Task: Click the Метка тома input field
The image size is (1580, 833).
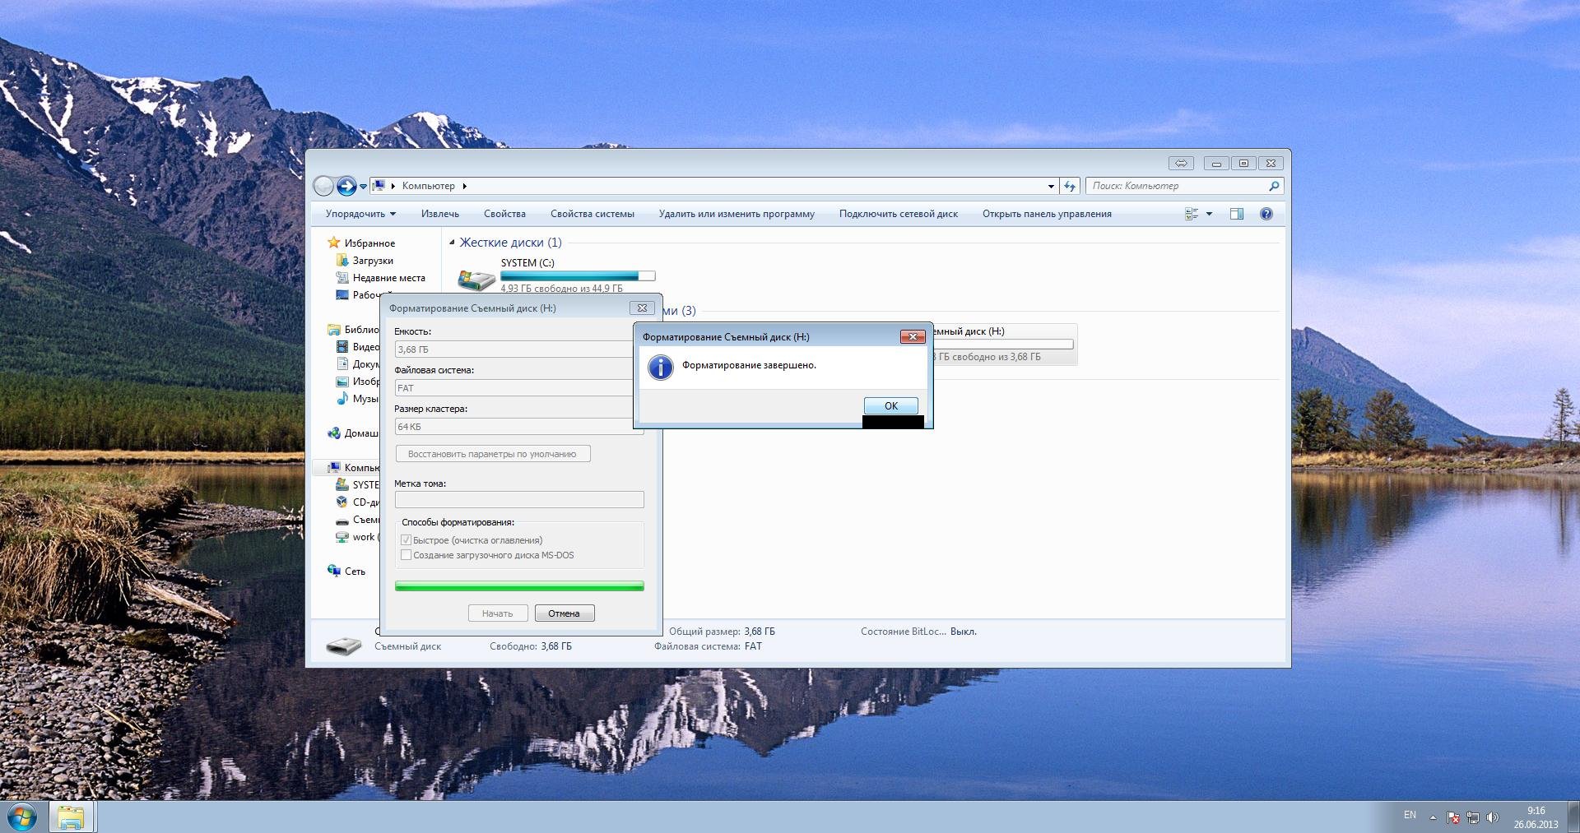Action: point(519,499)
